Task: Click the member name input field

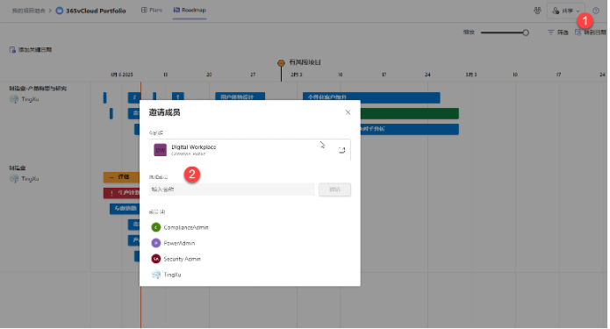Action: pos(233,190)
